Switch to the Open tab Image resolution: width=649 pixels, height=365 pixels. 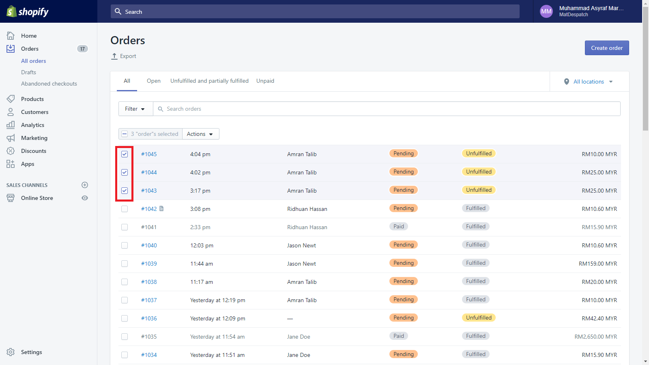[x=154, y=81]
